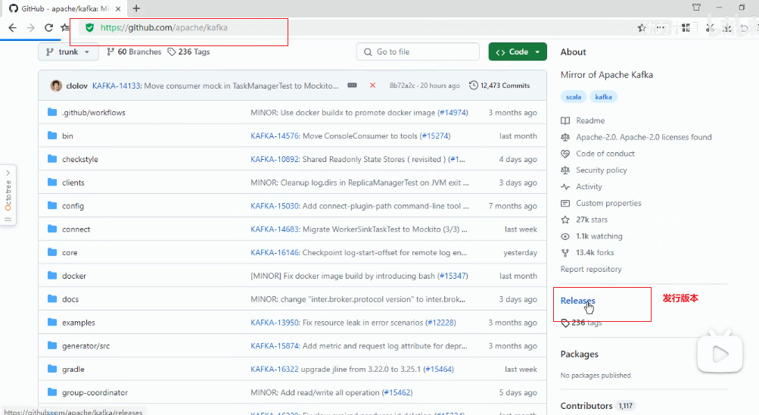
Task: Focus the Go to file search box
Action: 418,51
